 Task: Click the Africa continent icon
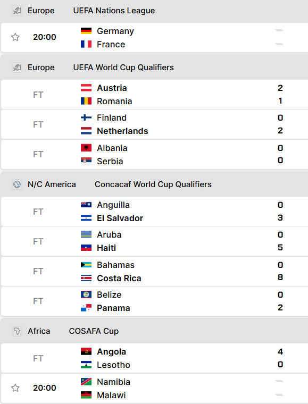click(17, 331)
